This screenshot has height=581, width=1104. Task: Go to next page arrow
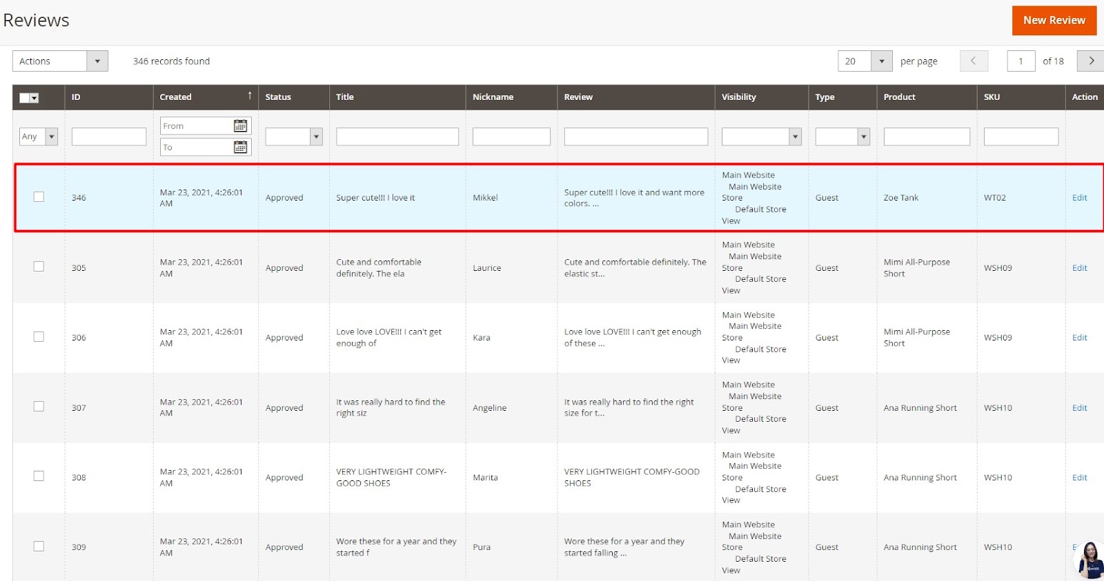(1090, 61)
